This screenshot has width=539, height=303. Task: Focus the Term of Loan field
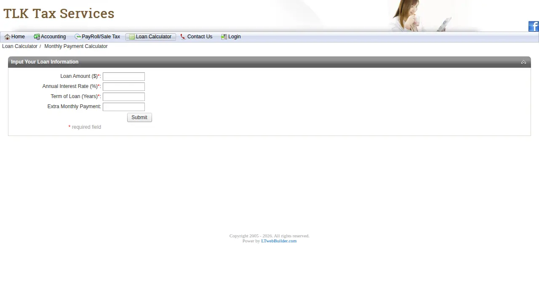(124, 97)
